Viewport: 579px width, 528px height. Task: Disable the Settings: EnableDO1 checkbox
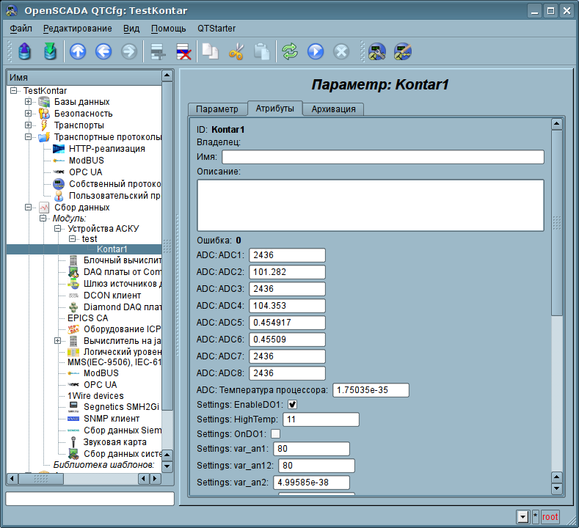[292, 405]
